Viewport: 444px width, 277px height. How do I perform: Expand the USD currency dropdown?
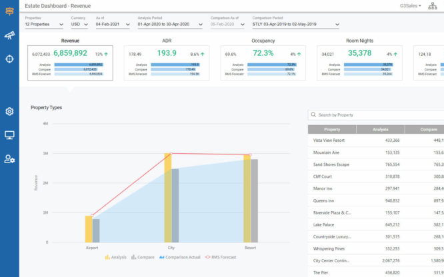[x=79, y=25]
